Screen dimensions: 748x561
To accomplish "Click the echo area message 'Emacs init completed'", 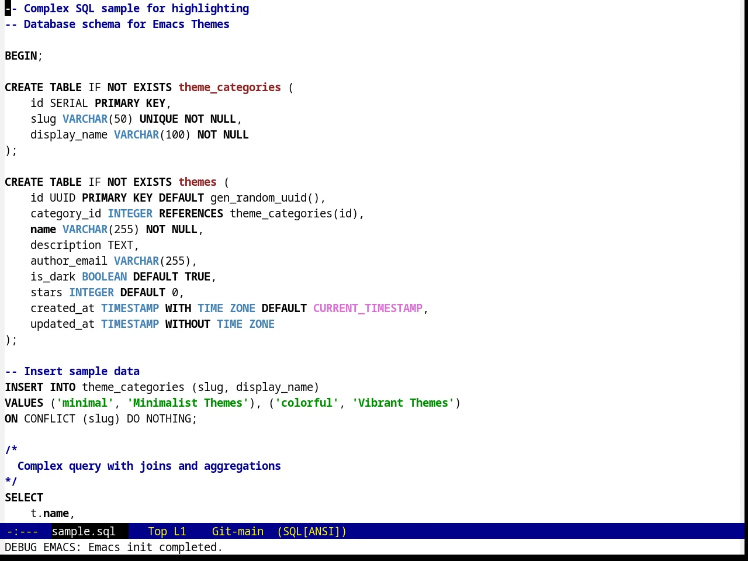I will 155,547.
